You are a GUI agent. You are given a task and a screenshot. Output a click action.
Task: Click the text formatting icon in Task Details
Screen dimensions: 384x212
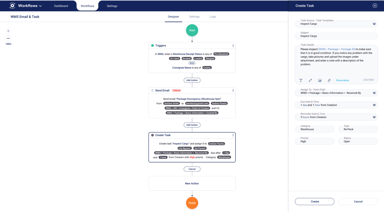tap(301, 80)
